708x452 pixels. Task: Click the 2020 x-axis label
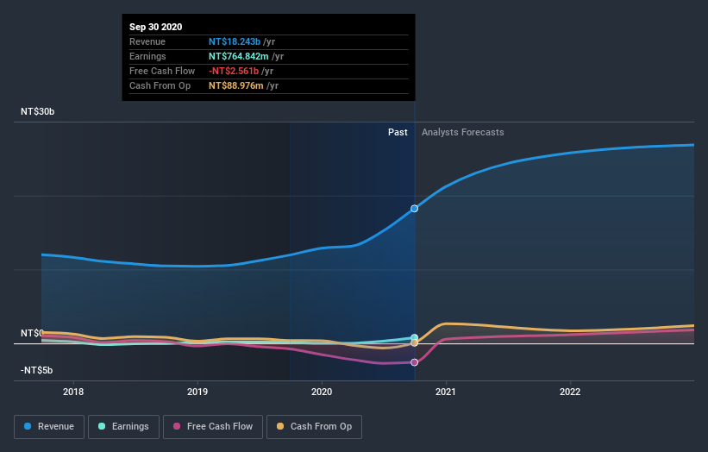[322, 392]
